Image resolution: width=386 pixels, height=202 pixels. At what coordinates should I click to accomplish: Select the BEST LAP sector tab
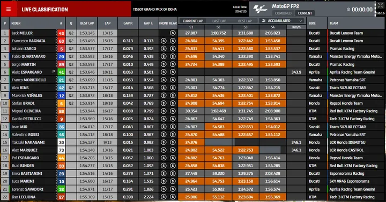[245, 21]
